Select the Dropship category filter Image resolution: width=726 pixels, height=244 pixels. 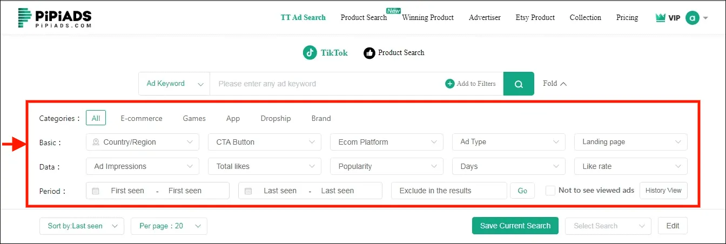click(275, 118)
